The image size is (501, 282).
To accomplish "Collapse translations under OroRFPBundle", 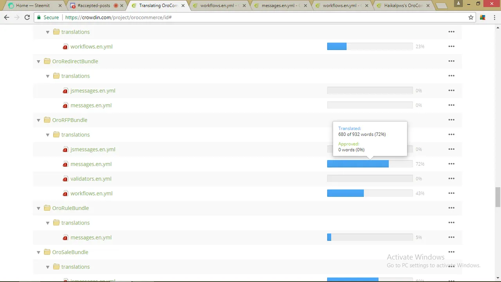I will [48, 135].
